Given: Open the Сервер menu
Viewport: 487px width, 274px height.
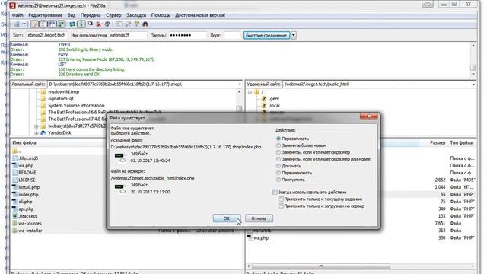Looking at the screenshot, I should pos(113,15).
